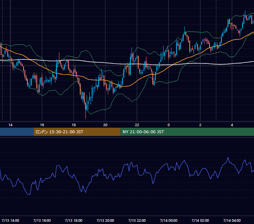This screenshot has height=224, width=254.
Task: Click the 7/13 14:00 date label
Action: point(10,220)
